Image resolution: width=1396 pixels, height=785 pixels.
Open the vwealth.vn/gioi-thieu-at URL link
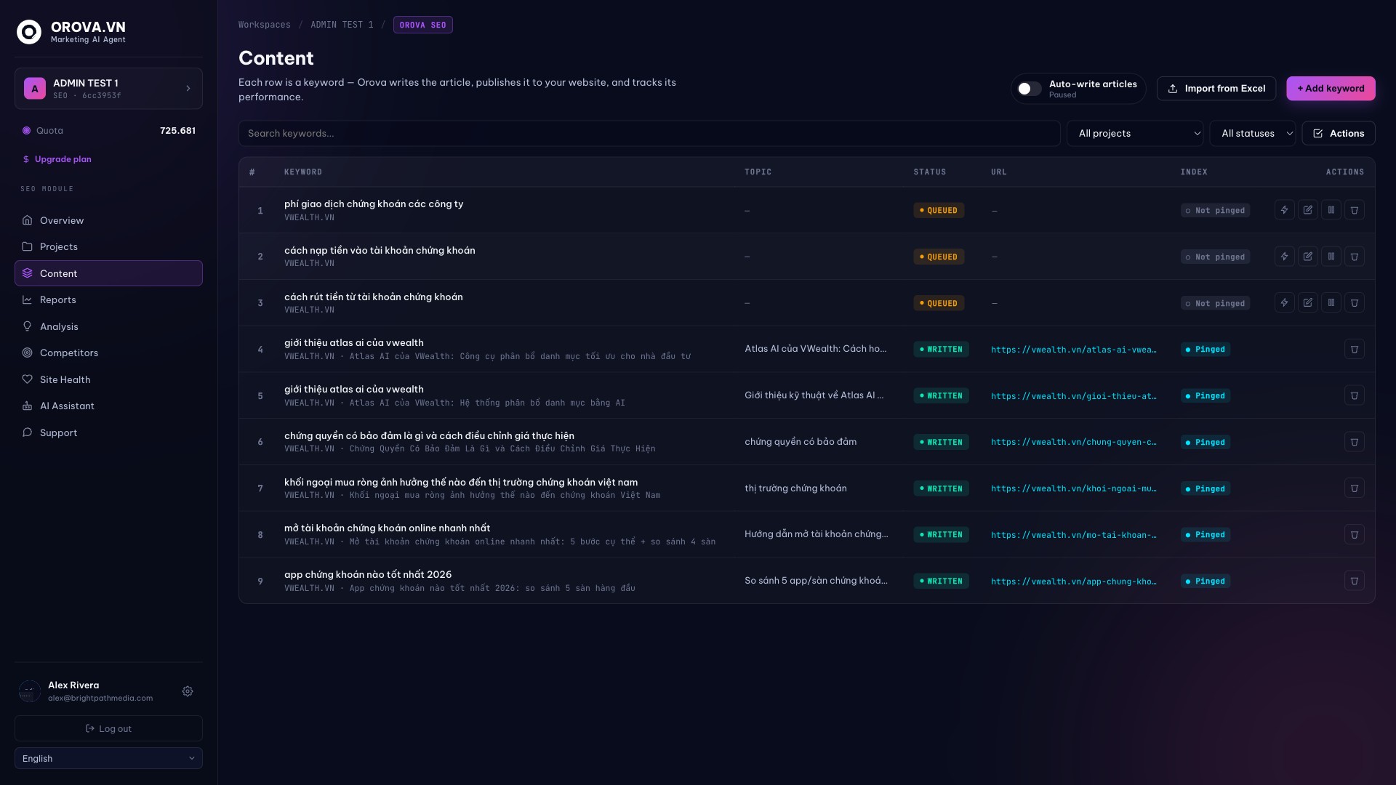click(1073, 396)
